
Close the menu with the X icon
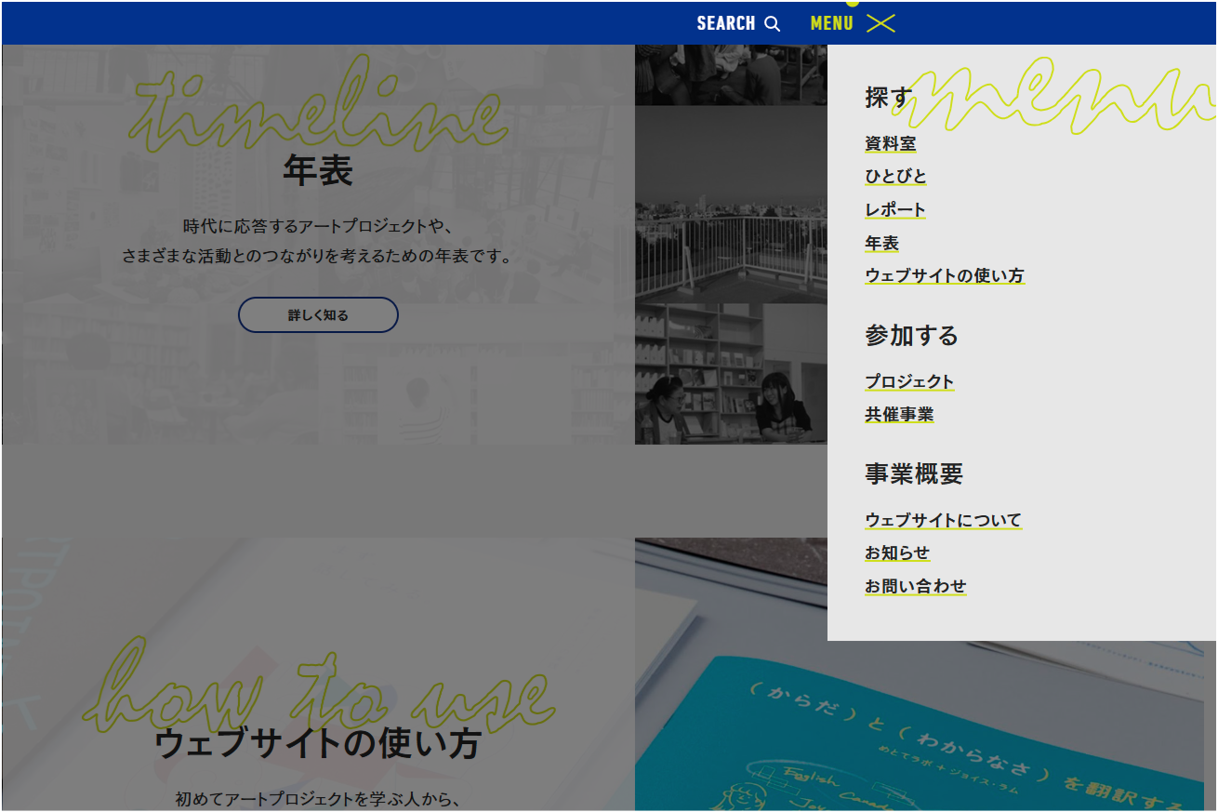(880, 24)
